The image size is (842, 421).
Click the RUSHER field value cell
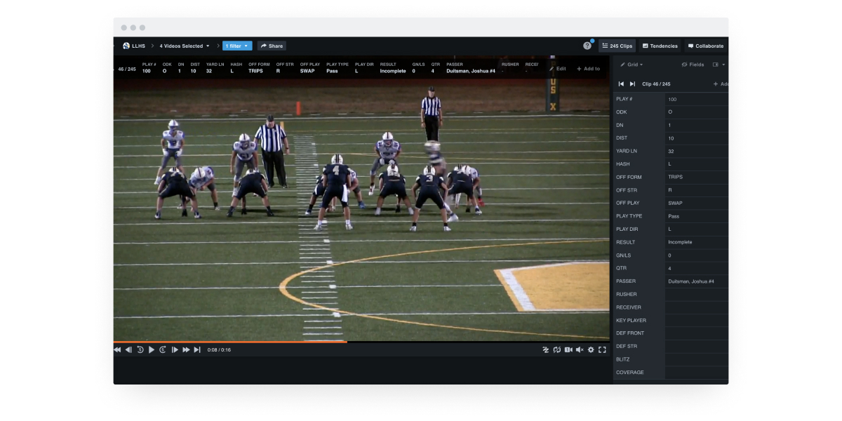pos(696,294)
